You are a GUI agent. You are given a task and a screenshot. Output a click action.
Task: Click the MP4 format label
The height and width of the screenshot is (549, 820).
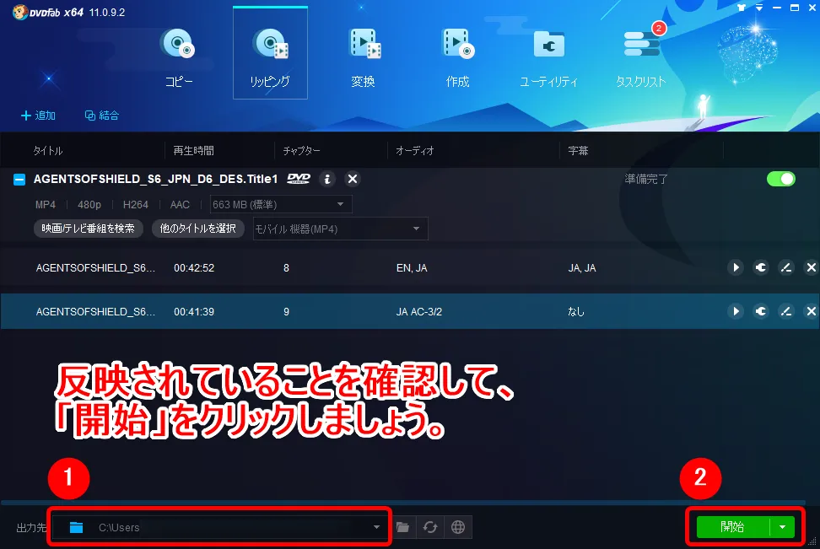pos(46,205)
